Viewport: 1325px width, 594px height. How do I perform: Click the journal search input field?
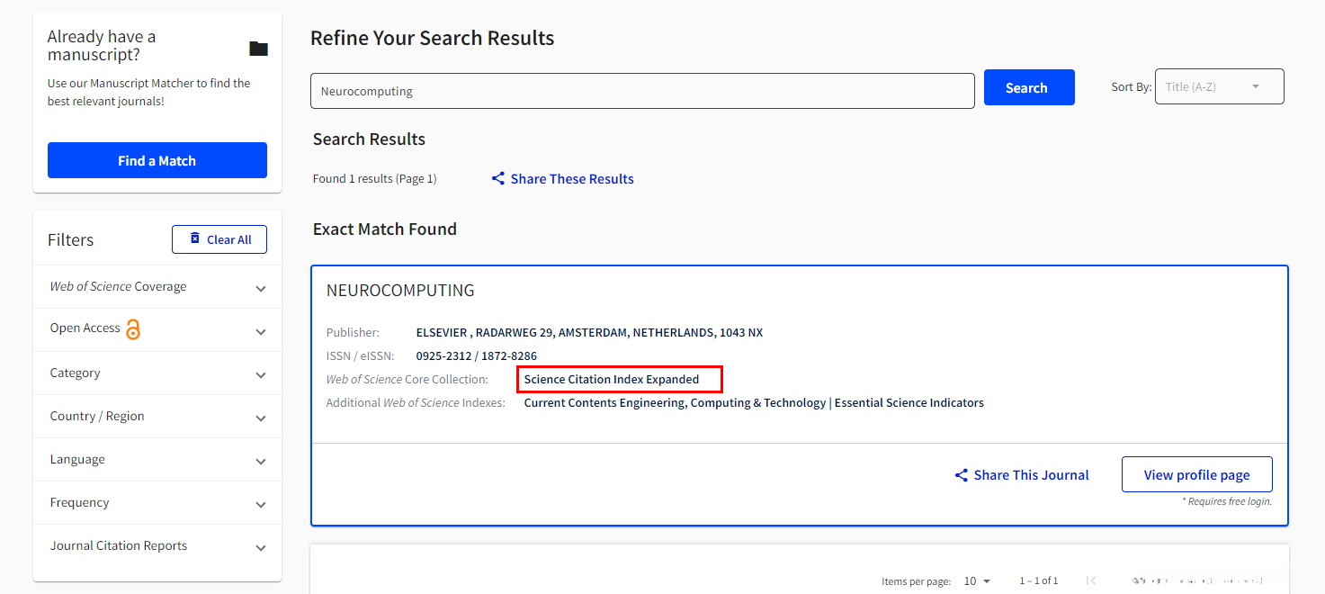pyautogui.click(x=641, y=91)
